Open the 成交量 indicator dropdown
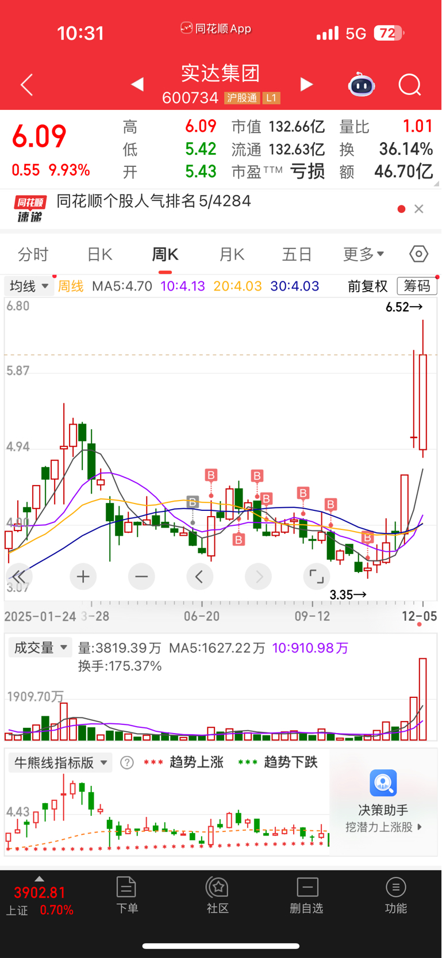This screenshot has height=958, width=442. click(x=40, y=648)
